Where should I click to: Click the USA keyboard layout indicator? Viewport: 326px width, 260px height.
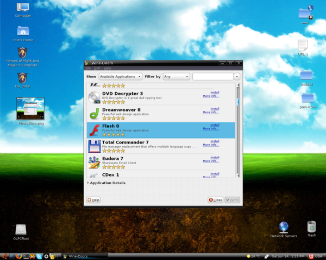[x=318, y=256]
